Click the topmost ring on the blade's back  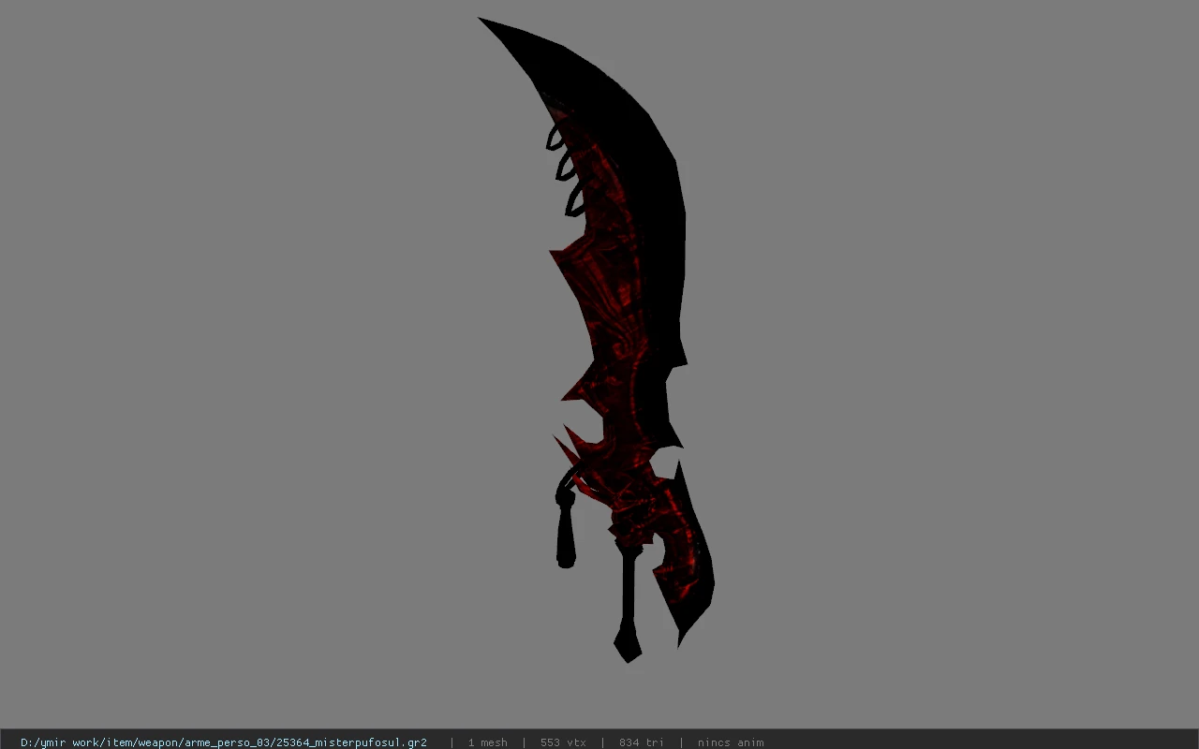coord(555,138)
